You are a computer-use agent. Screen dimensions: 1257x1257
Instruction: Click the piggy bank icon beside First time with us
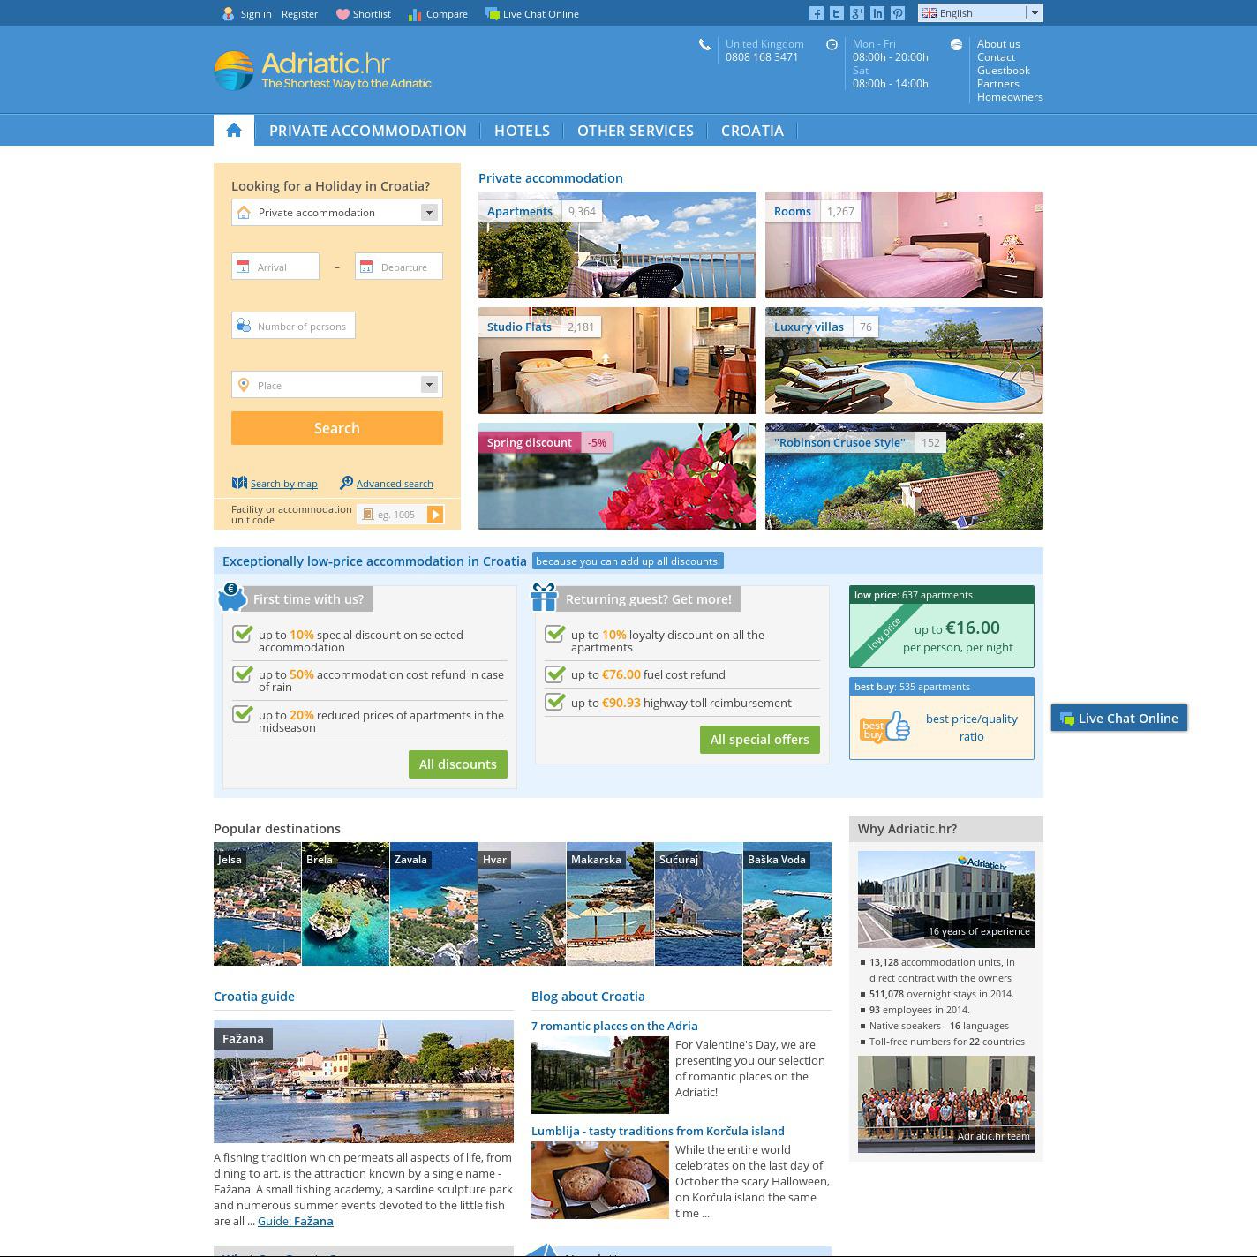click(x=231, y=597)
